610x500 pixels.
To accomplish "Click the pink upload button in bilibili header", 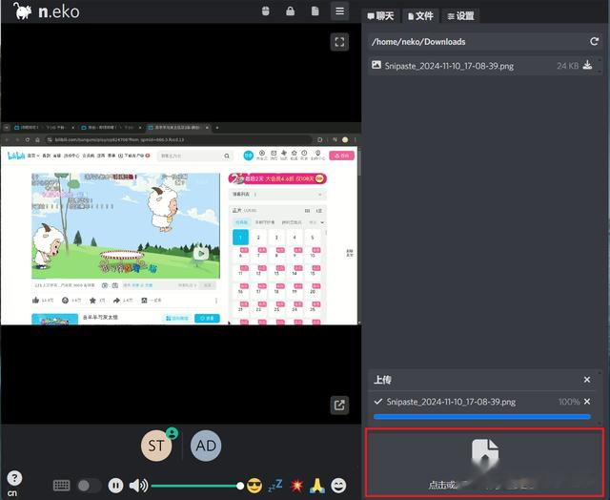I will click(341, 156).
